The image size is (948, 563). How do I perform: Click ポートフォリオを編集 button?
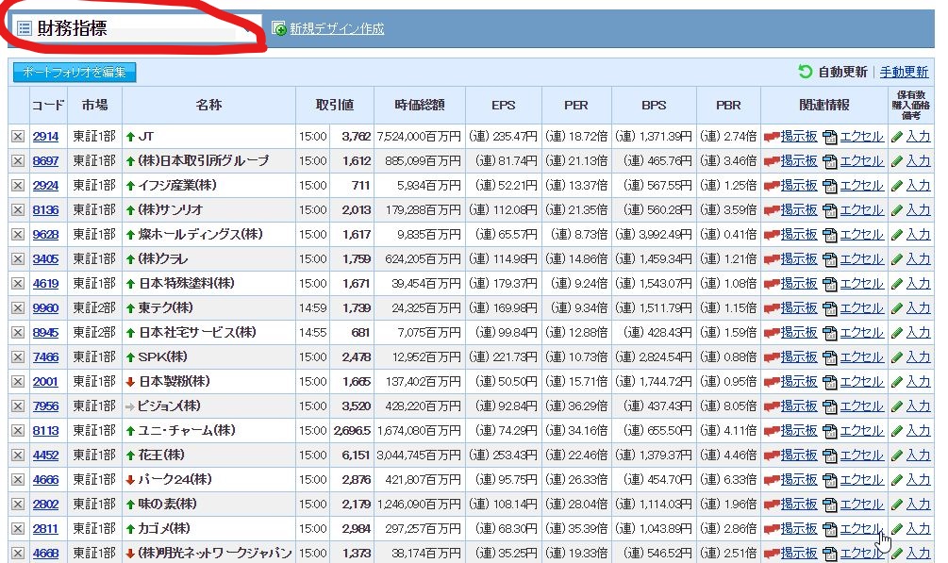point(75,73)
